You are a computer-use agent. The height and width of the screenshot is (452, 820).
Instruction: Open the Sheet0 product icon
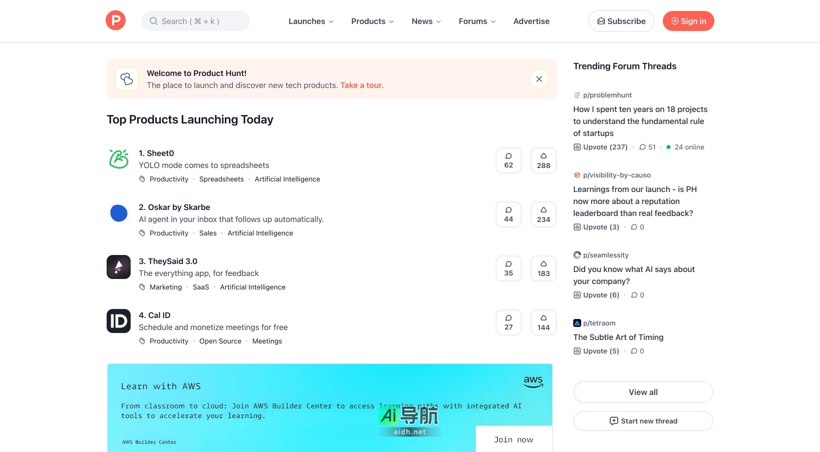(x=119, y=159)
